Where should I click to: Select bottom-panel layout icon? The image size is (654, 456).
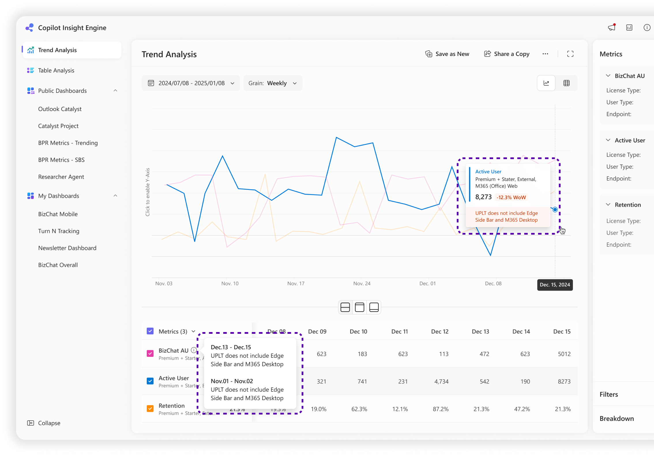coord(374,307)
